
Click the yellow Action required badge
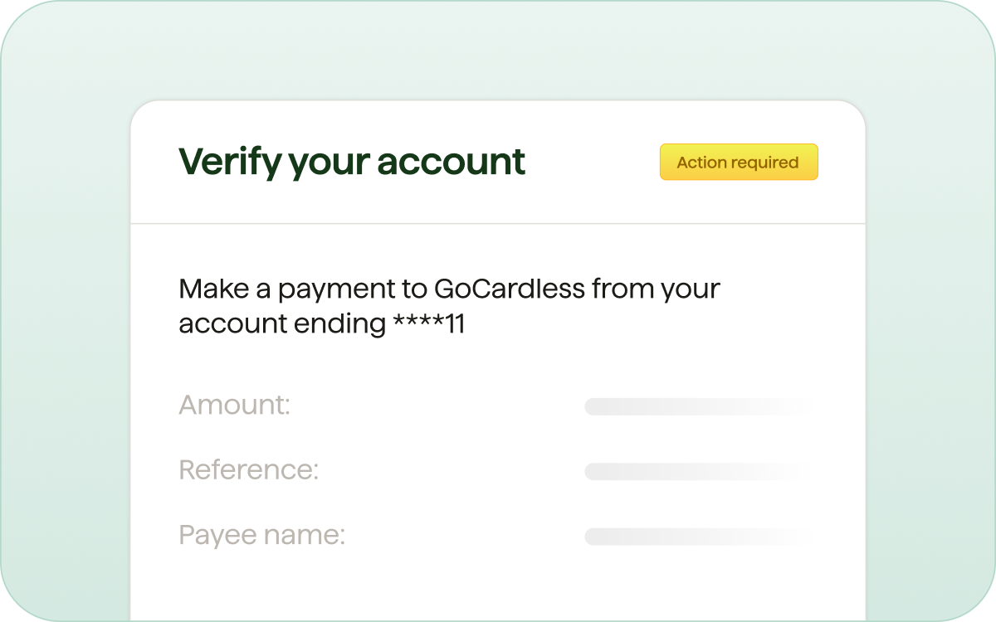[x=739, y=163]
